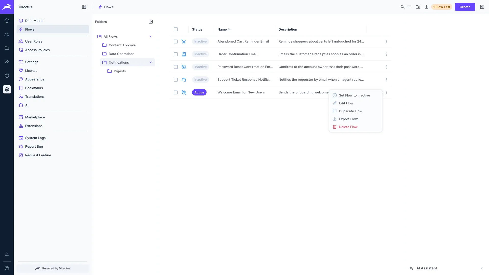Check the Abandoned Cart Reminder Email row checkbox
This screenshot has height=275, width=489.
[x=176, y=42]
